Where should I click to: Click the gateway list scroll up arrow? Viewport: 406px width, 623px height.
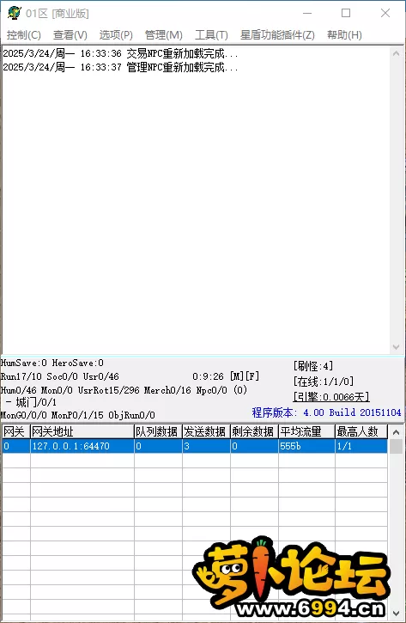pos(396,432)
